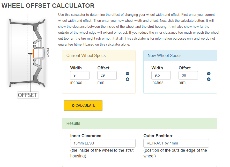Click the Results panel header
This screenshot has width=230, height=167.
[139, 124]
